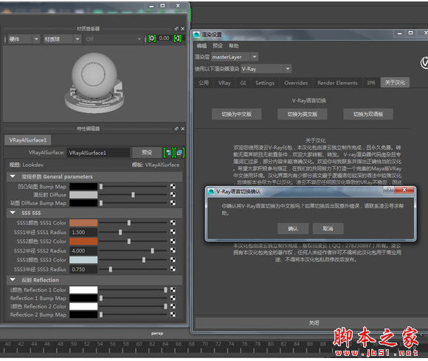
Task: Click the Reflection 1 Bump Map checker icon
Action: pos(173,298)
